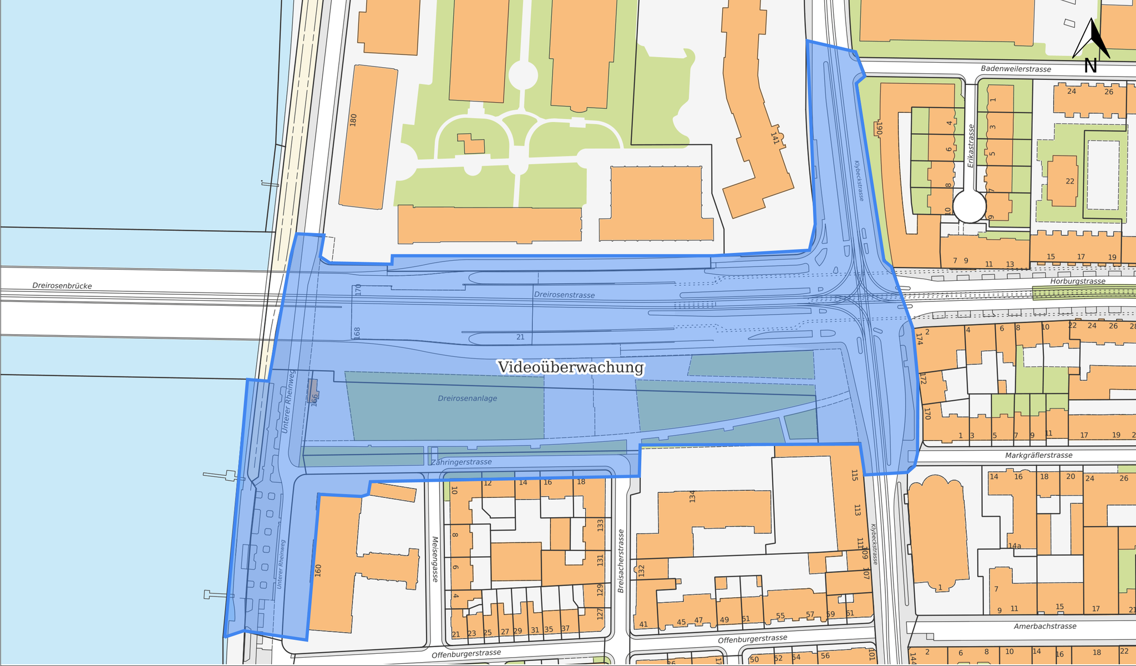1136x666 pixels.
Task: Click the Zähringerstrasse street label
Action: [x=461, y=462]
